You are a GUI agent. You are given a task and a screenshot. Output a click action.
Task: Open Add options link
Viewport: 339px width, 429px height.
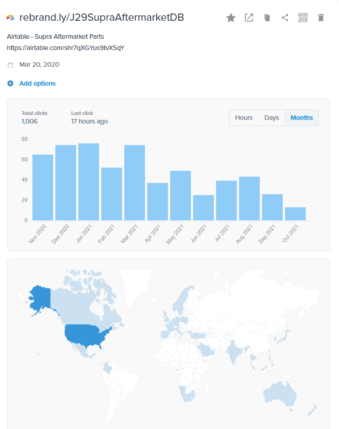coord(37,83)
